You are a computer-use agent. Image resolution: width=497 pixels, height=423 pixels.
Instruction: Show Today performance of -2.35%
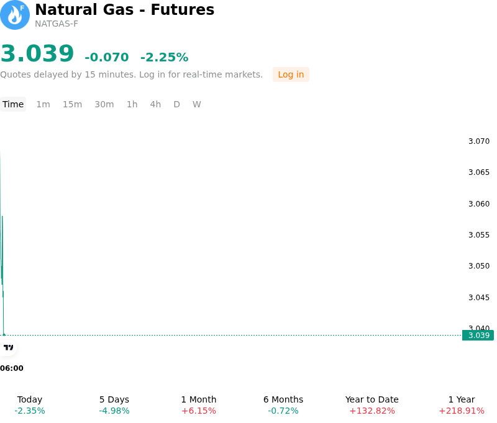coord(30,405)
